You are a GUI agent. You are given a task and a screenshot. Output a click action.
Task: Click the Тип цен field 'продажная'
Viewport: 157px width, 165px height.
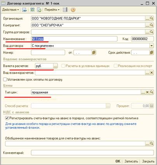86,92
